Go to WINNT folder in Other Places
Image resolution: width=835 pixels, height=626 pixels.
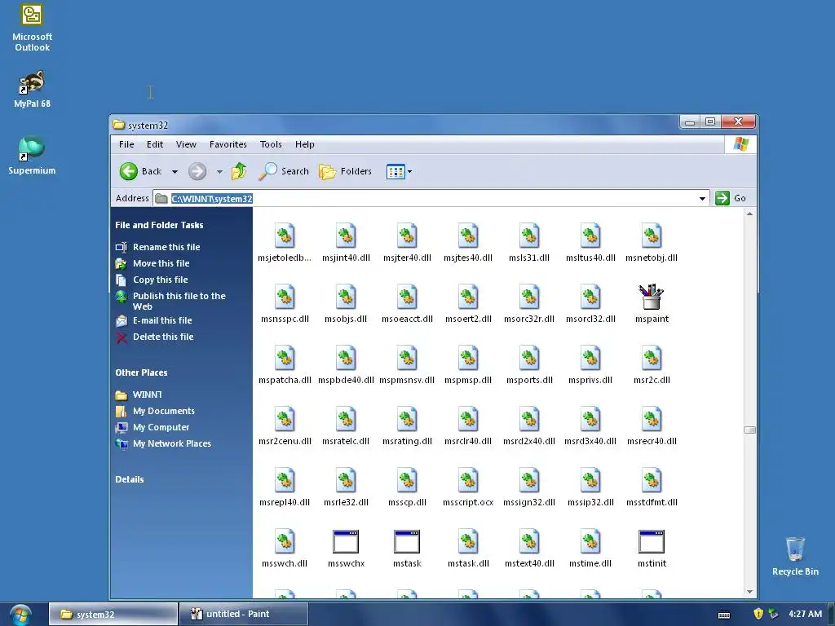click(147, 395)
